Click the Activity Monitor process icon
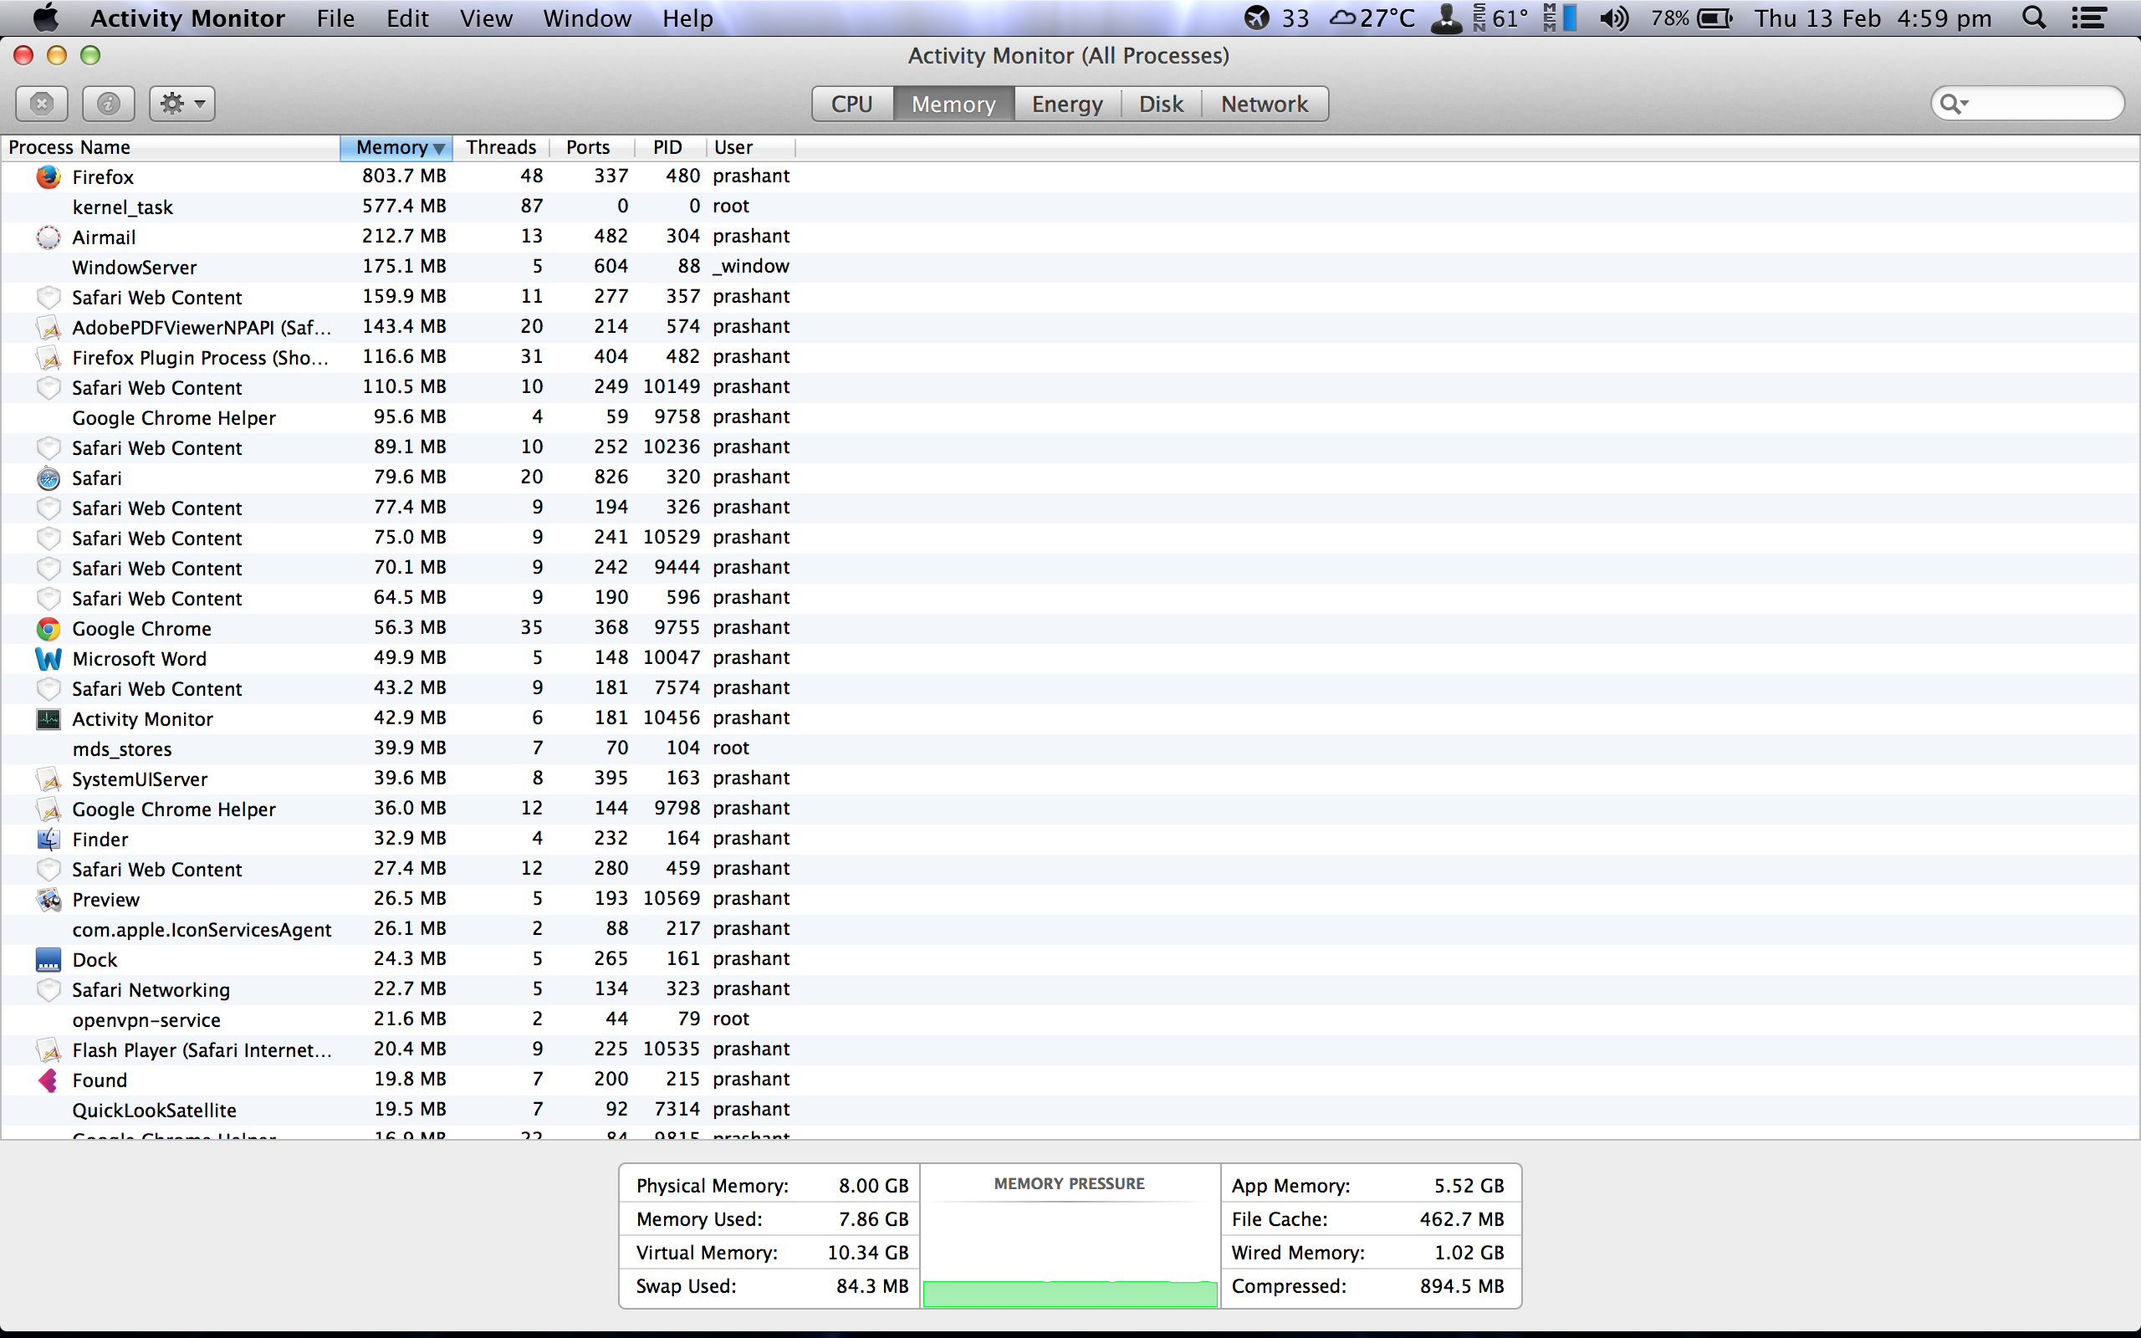 (x=49, y=718)
